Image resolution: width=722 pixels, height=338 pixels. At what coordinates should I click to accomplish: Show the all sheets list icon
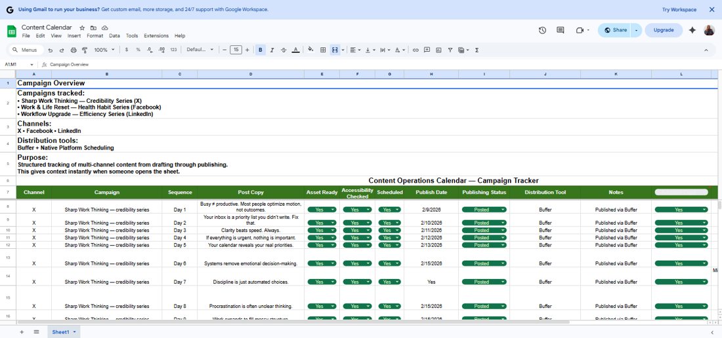(36, 332)
